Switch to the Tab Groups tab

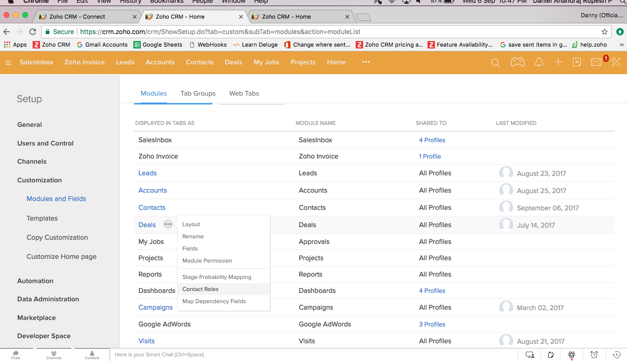[x=198, y=93]
